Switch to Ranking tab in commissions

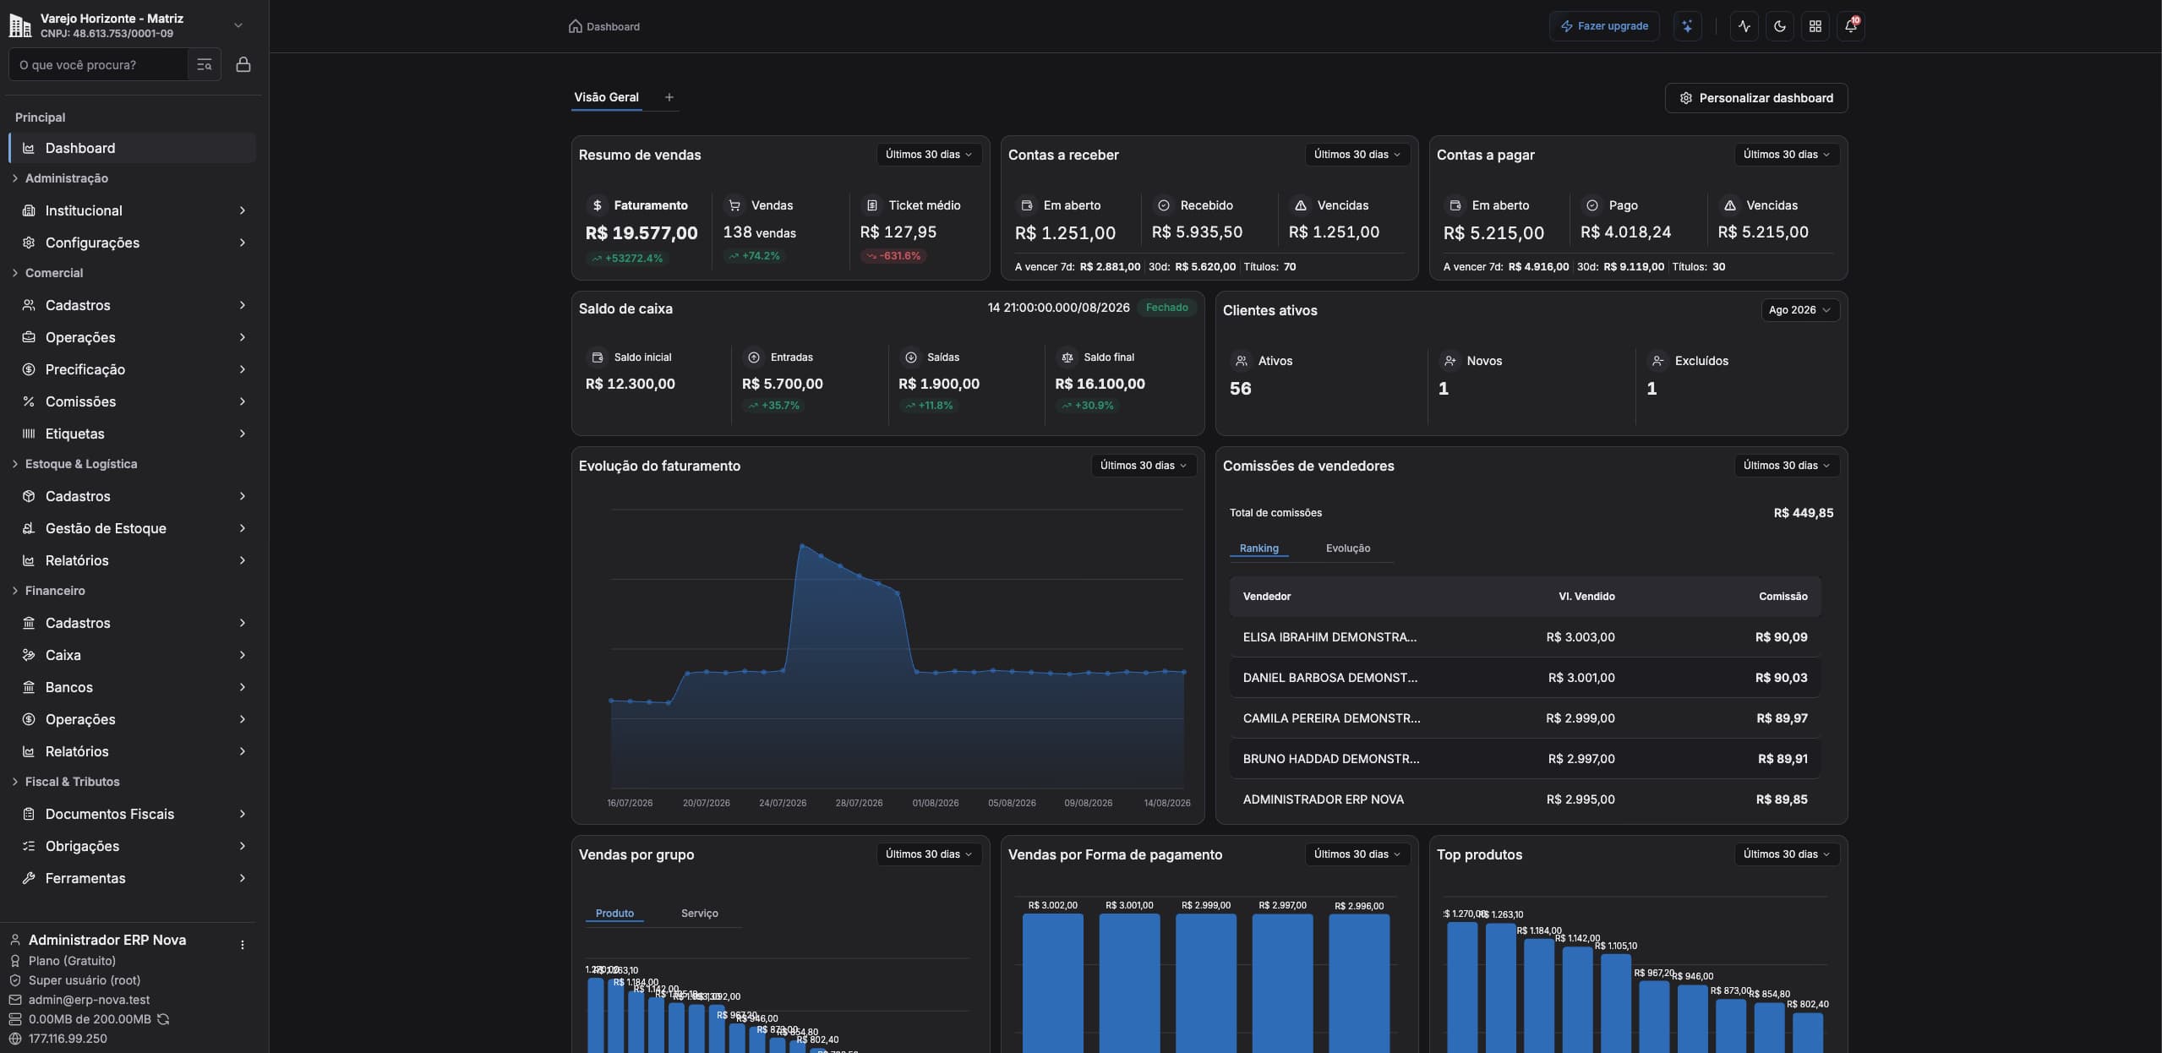[x=1258, y=548]
